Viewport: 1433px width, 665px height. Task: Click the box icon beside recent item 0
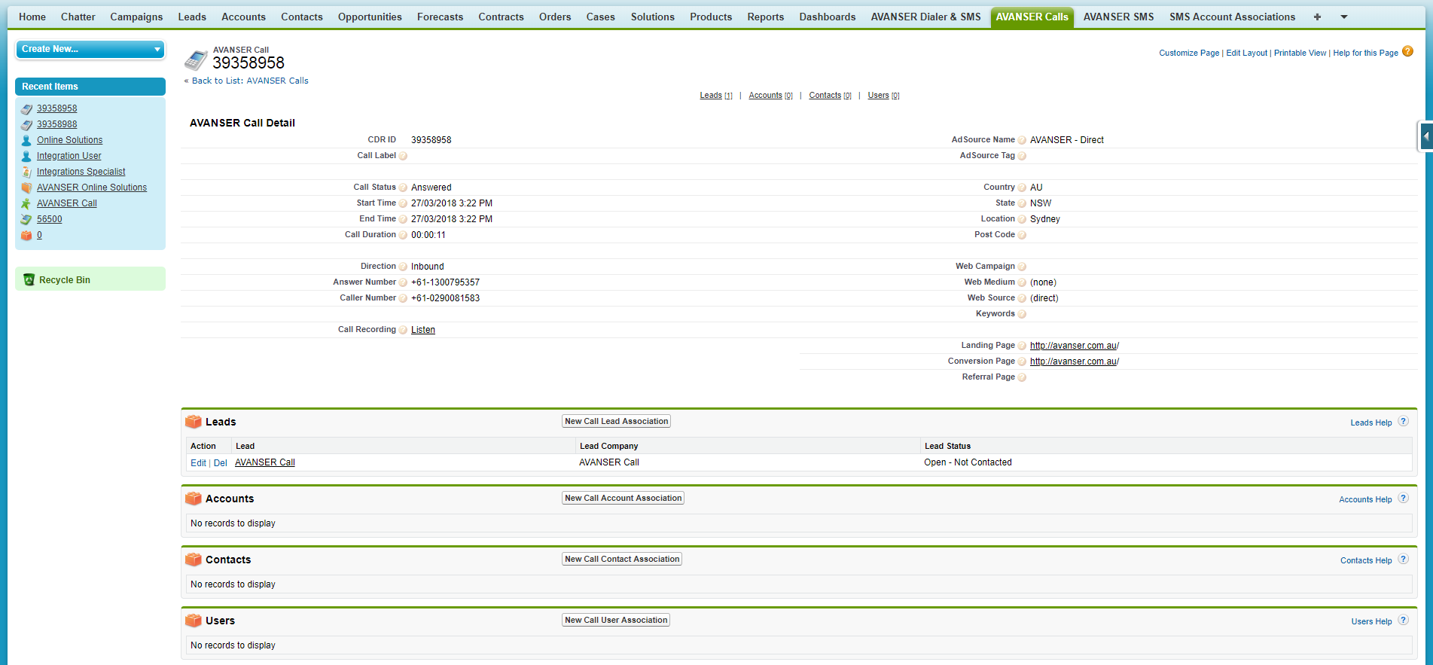point(27,235)
